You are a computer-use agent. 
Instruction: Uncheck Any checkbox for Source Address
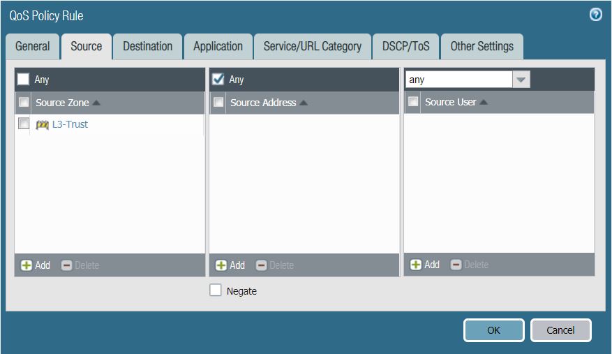(218, 80)
